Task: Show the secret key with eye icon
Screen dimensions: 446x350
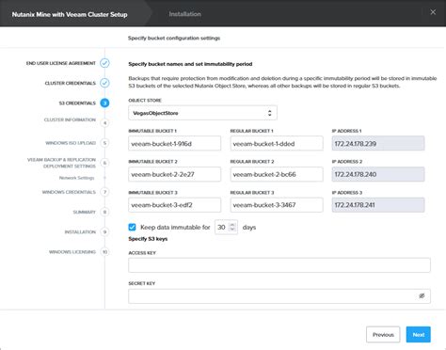Action: click(422, 295)
